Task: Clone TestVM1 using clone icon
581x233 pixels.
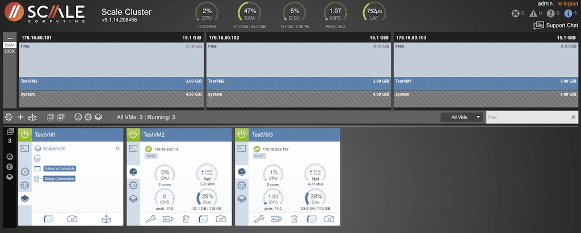Action: (x=49, y=219)
